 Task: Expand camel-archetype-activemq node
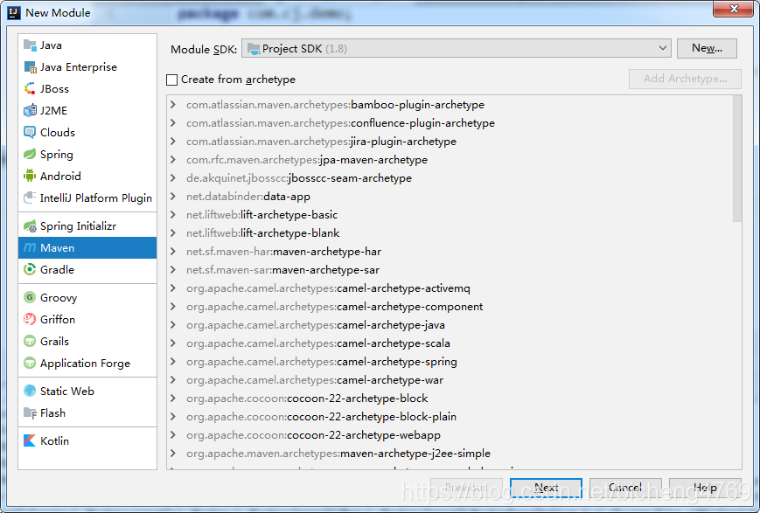pyautogui.click(x=173, y=288)
